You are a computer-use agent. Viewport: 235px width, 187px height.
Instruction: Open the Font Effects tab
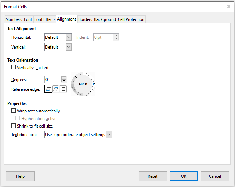pyautogui.click(x=45, y=19)
